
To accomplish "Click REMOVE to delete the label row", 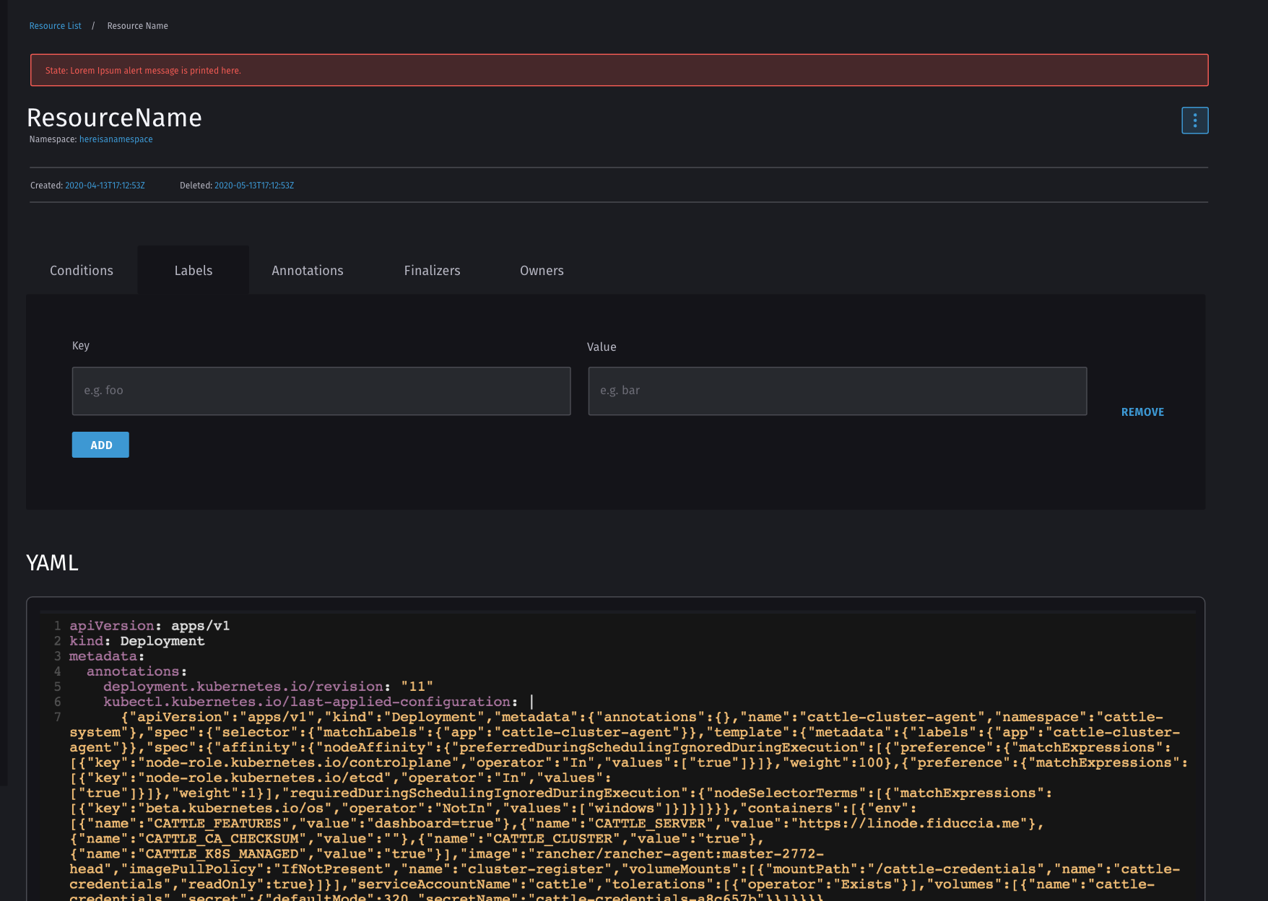I will 1142,412.
